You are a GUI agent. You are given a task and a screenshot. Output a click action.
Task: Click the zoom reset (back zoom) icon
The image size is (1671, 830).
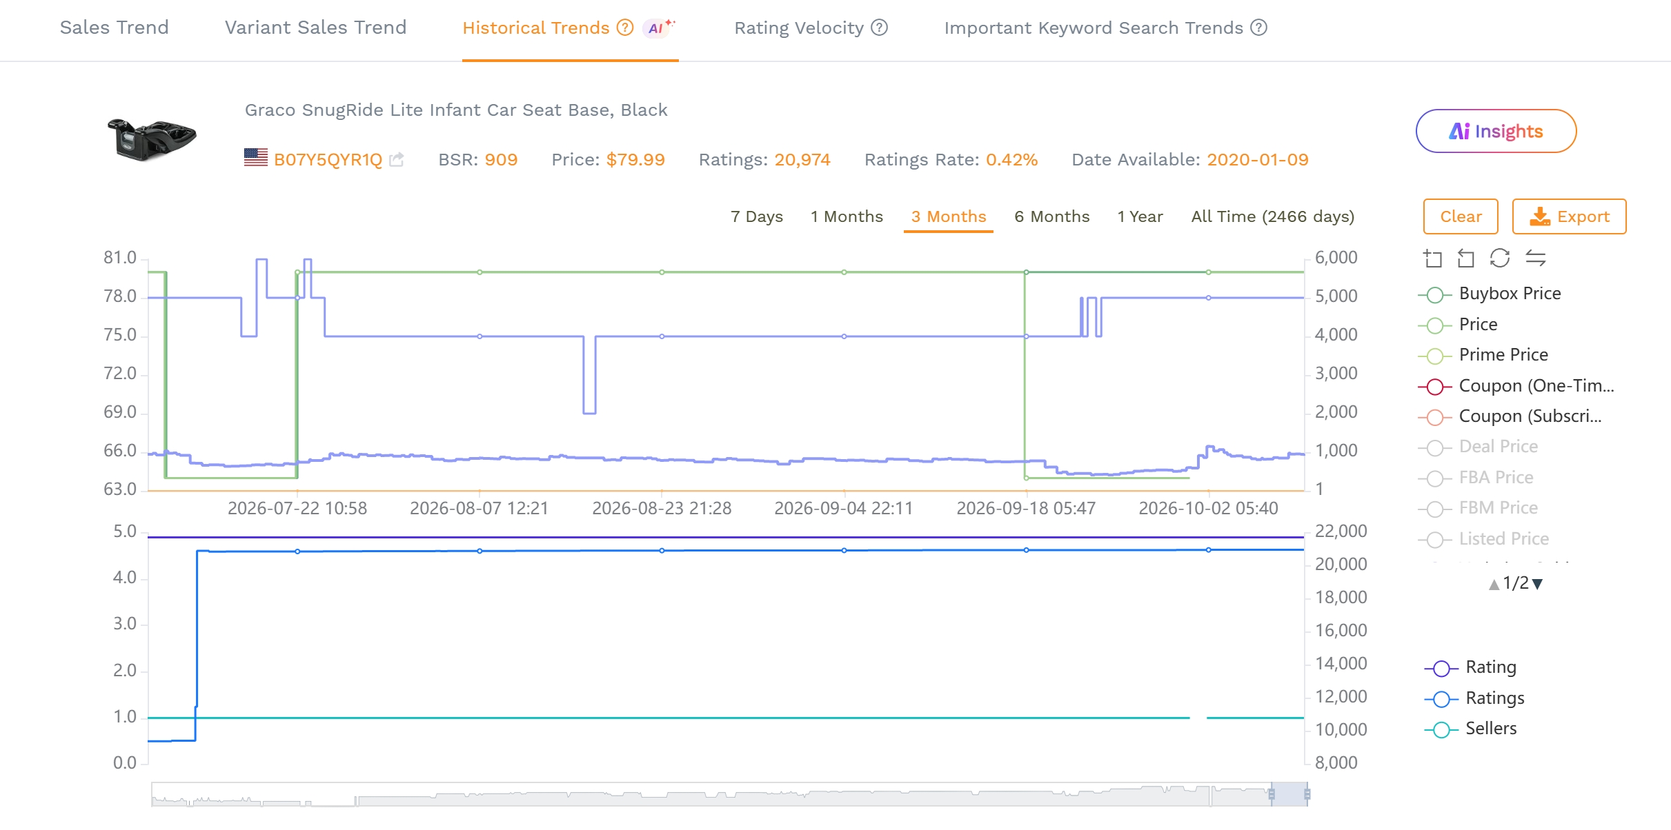(1466, 259)
